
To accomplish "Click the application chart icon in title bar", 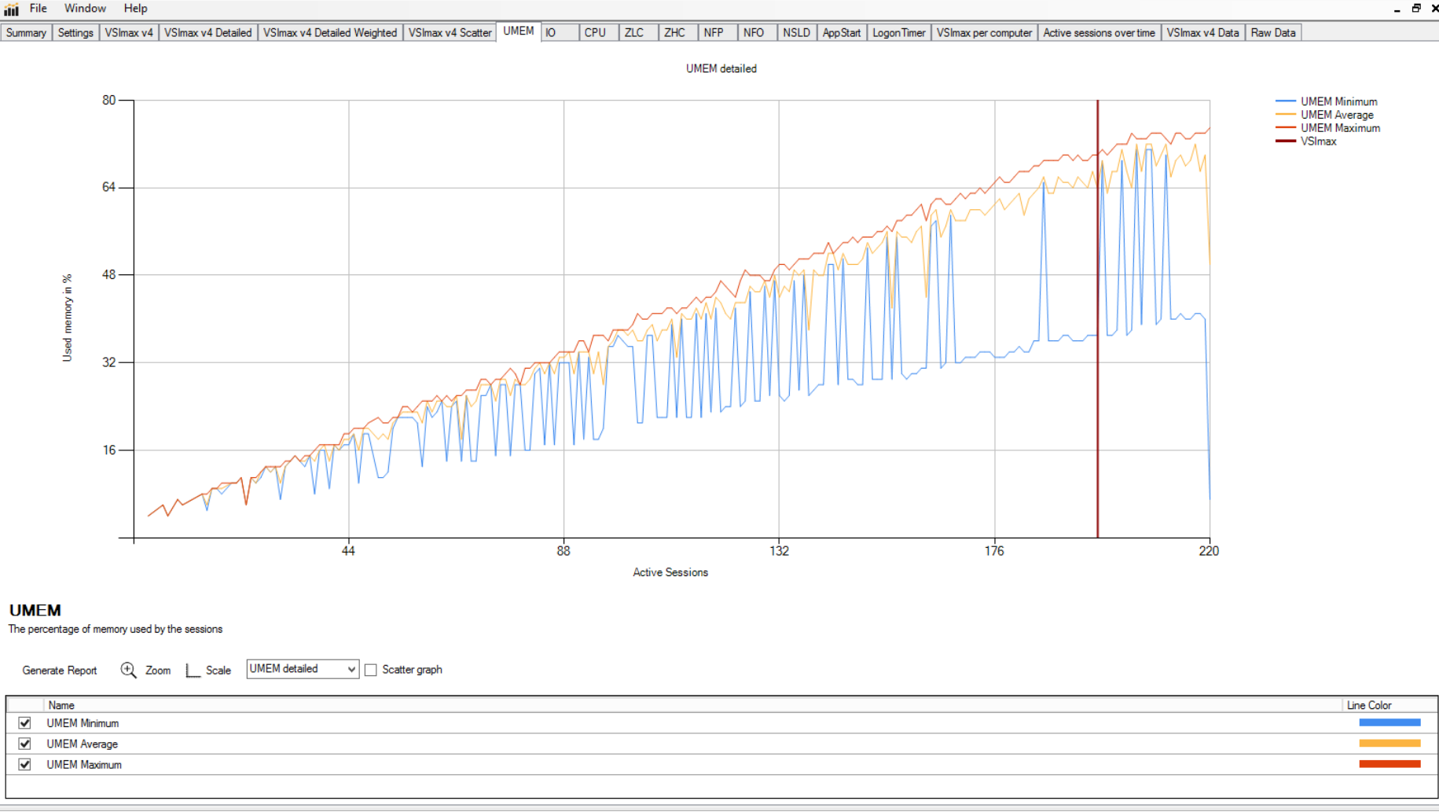I will (x=11, y=9).
